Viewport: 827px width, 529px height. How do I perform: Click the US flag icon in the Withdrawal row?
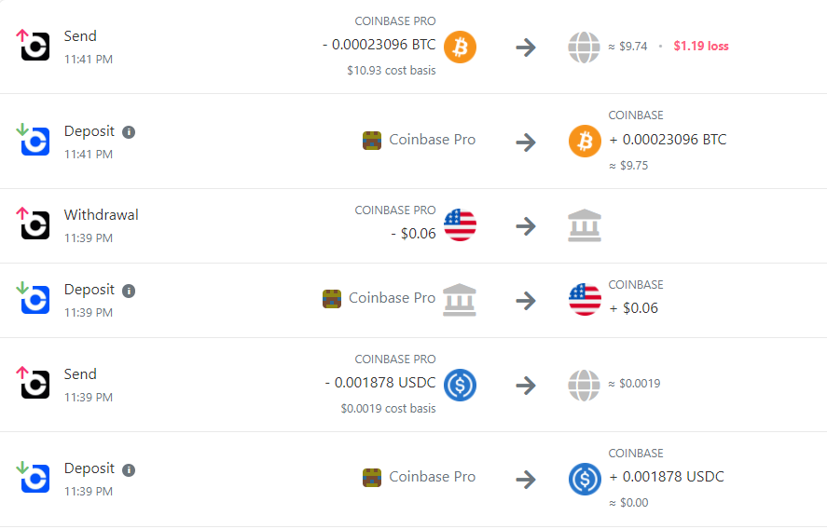(x=460, y=225)
